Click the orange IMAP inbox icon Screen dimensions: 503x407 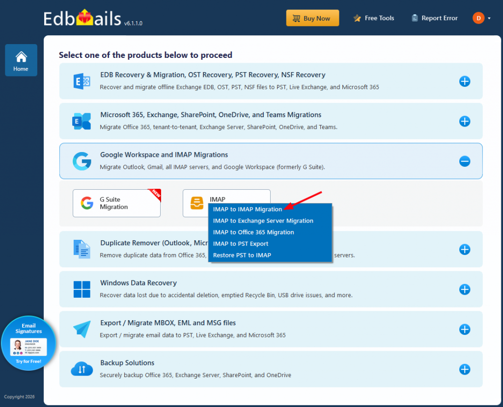(197, 203)
